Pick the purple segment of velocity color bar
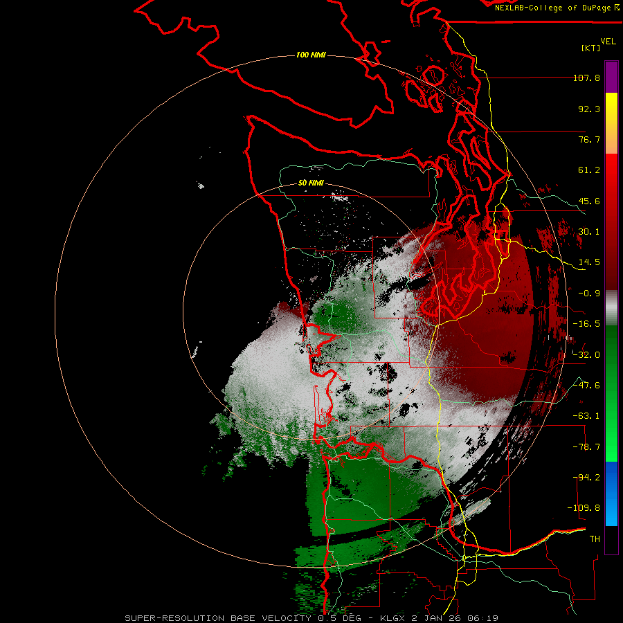The image size is (623, 623). click(x=611, y=77)
